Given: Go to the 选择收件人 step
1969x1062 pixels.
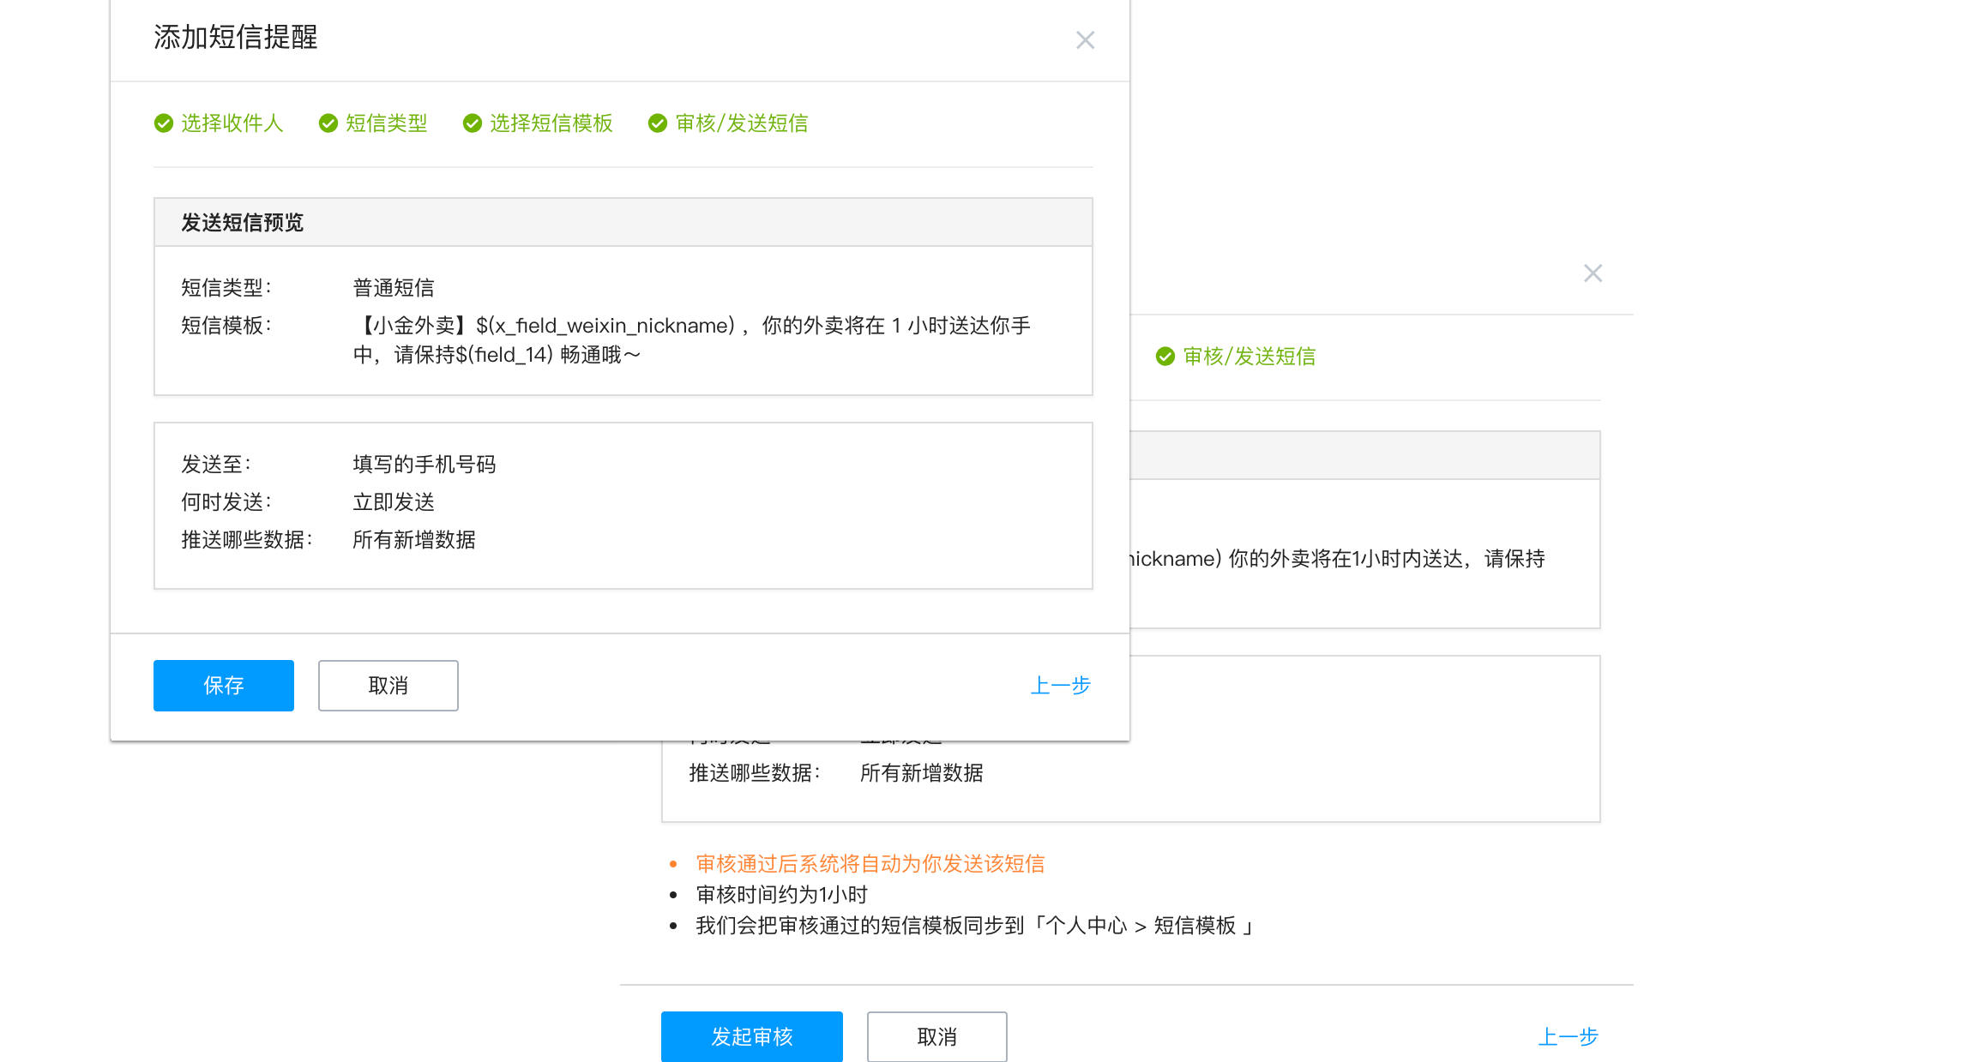Looking at the screenshot, I should [x=232, y=123].
